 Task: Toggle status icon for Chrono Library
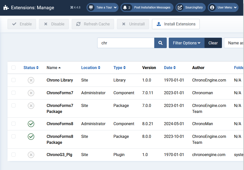pos(31,80)
